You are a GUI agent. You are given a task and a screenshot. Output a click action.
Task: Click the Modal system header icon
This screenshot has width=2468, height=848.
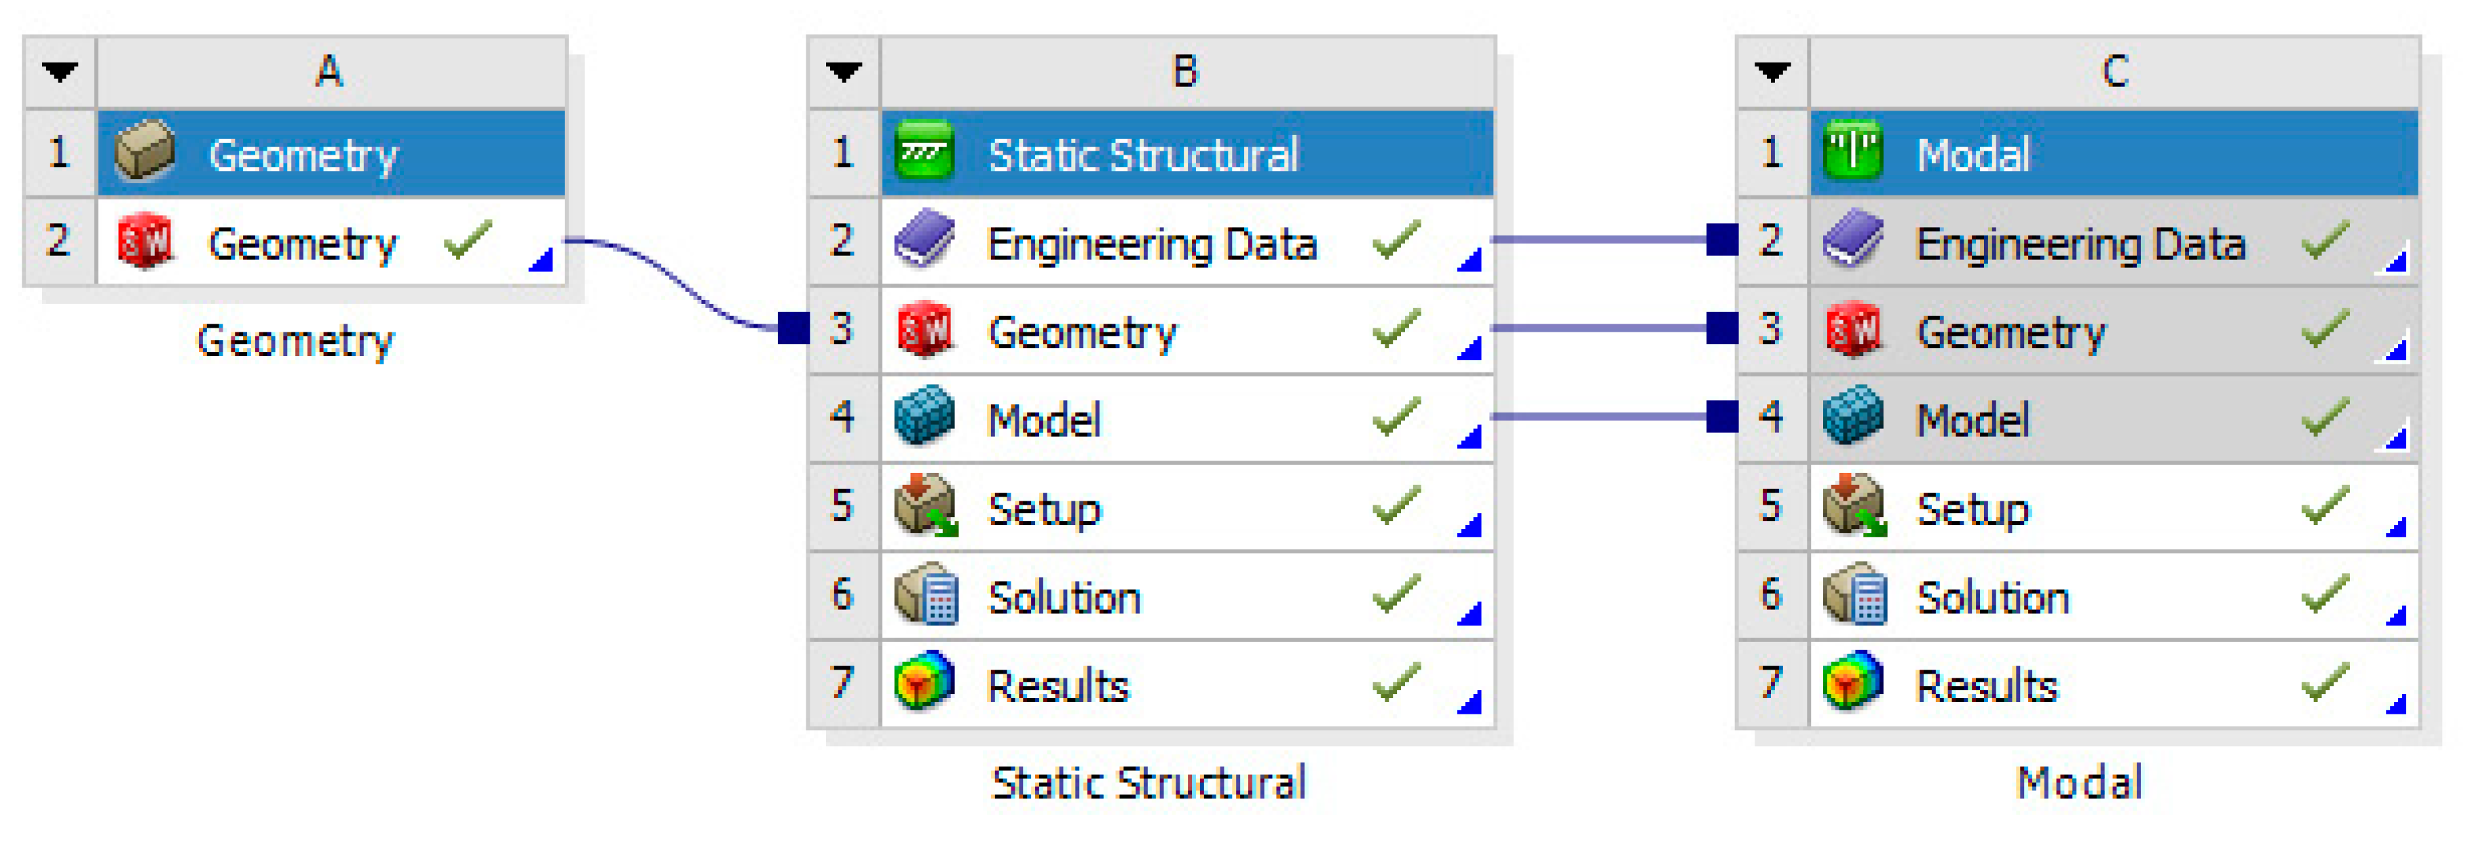[x=1853, y=153]
